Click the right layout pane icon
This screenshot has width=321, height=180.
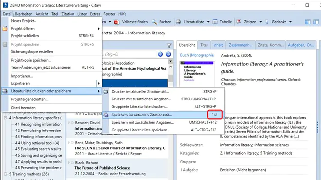click(x=316, y=22)
